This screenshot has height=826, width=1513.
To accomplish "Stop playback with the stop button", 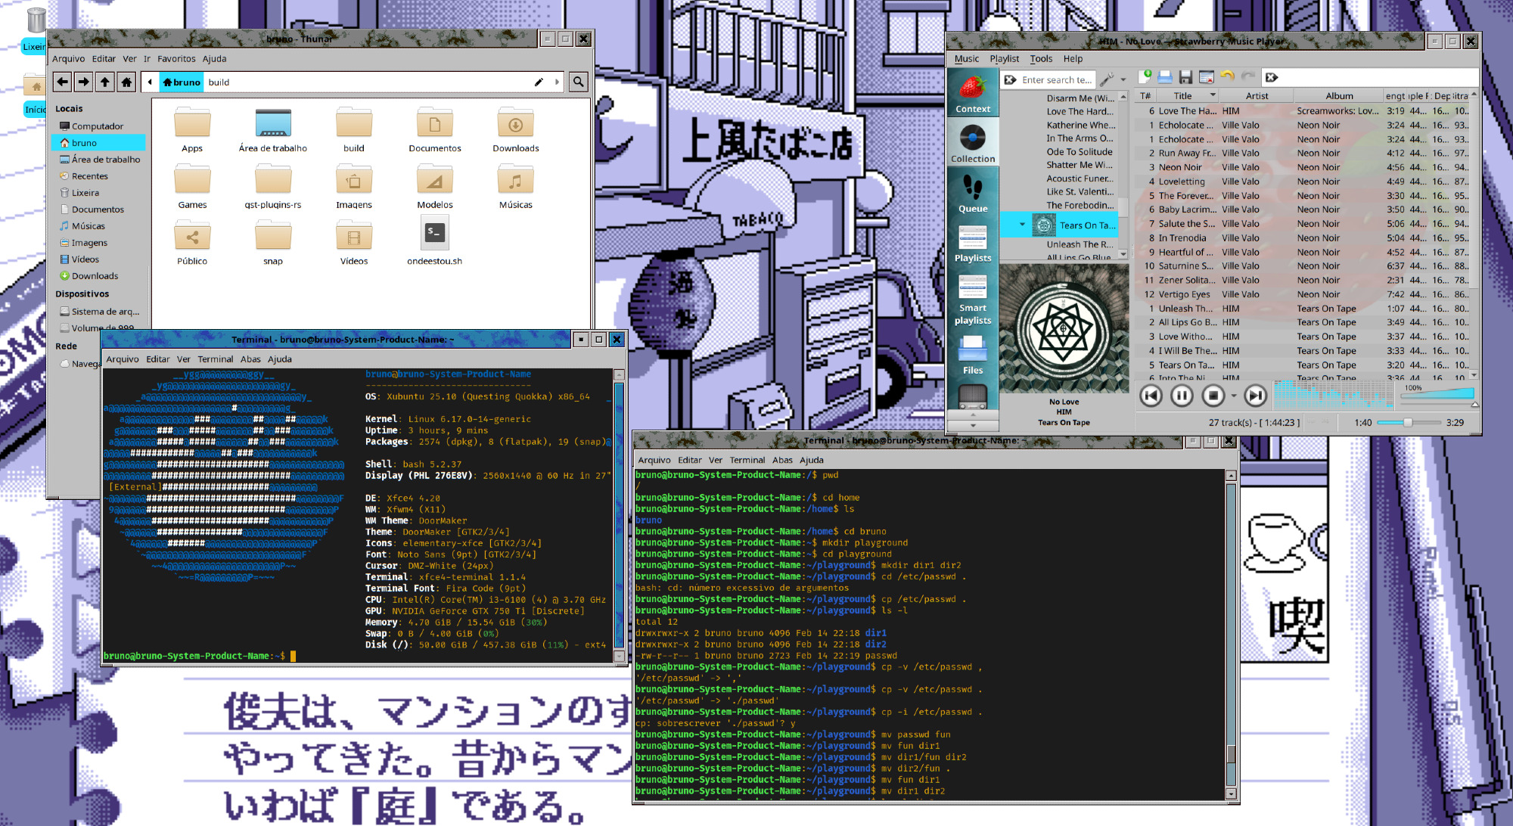I will 1213,395.
